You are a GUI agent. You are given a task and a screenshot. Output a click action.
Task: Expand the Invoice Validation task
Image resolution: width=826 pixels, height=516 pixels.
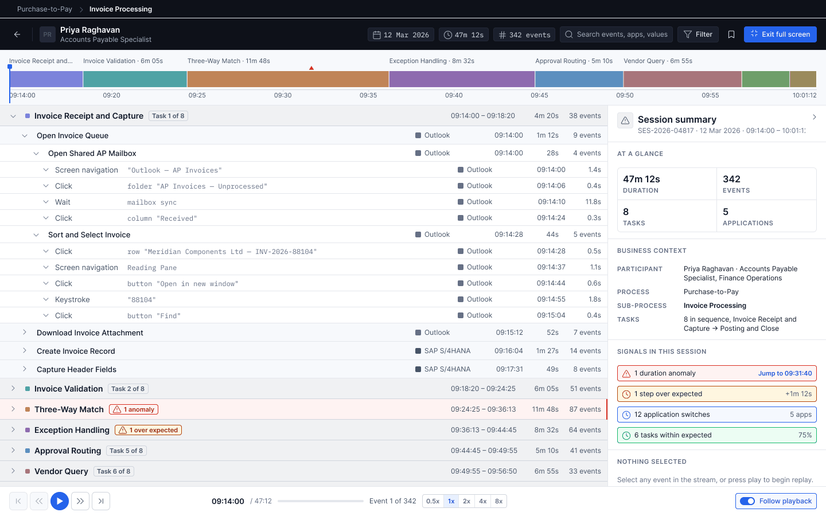13,389
